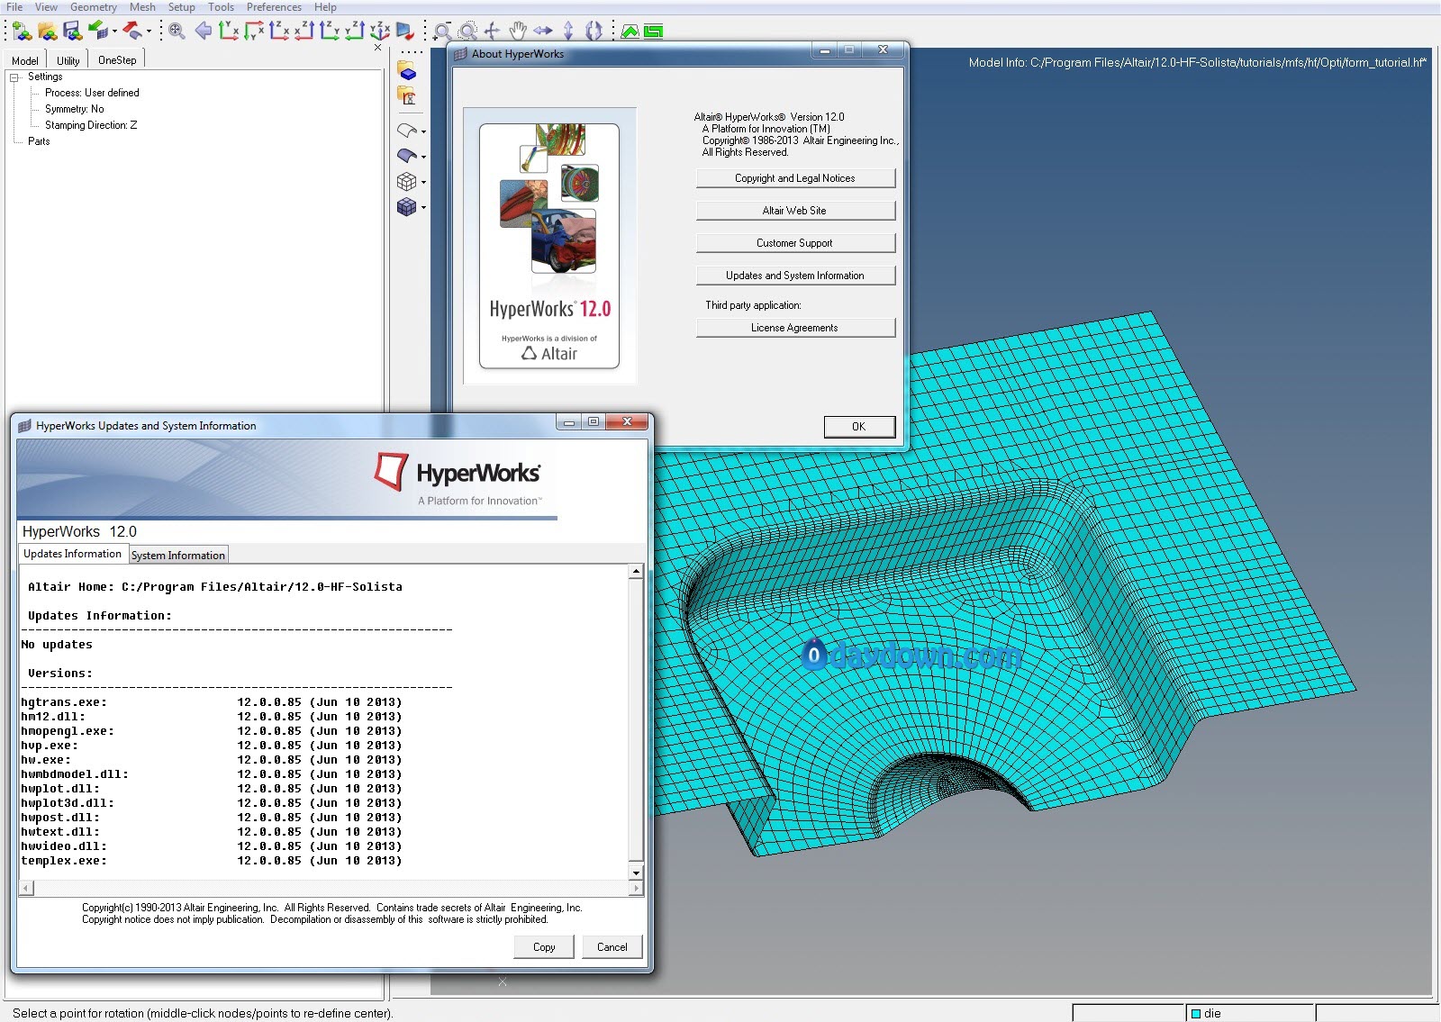Click OK in About HyperWorks dialog

click(x=859, y=427)
